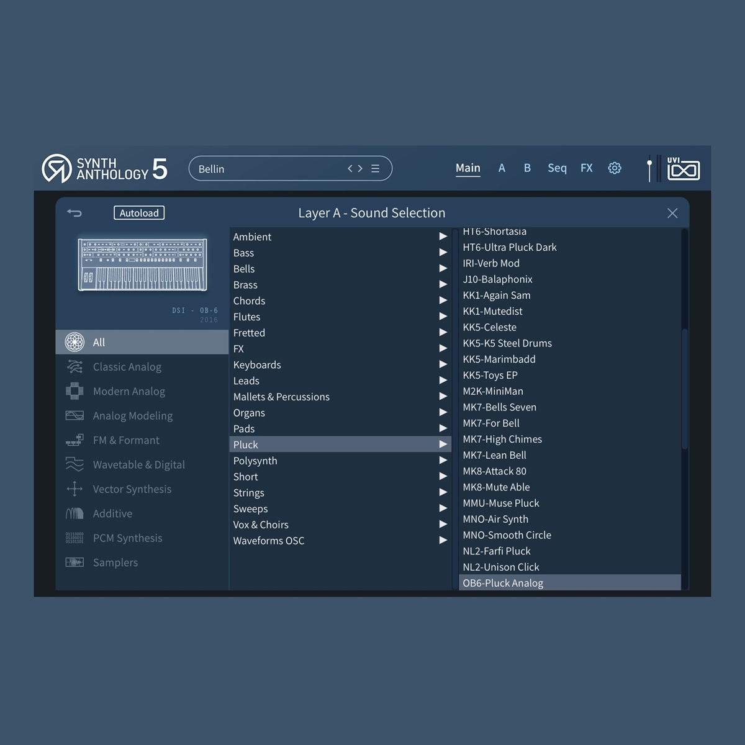Screen dimensions: 745x745
Task: Select NL2-Farfi Pluck sound
Action: 570,551
